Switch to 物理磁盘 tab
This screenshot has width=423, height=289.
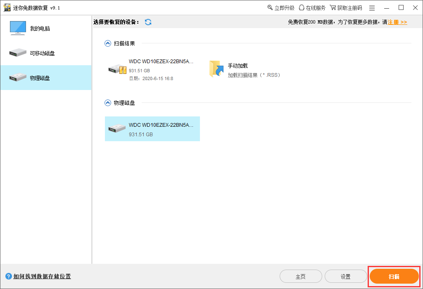(46, 78)
